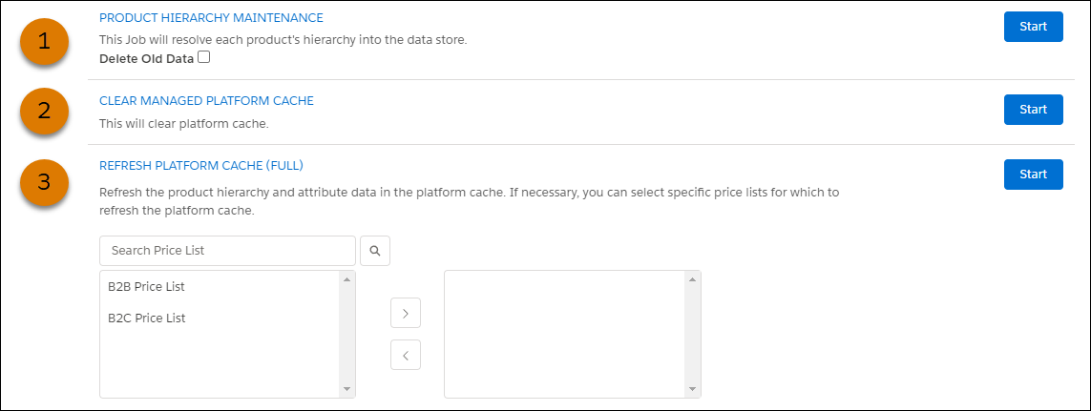Image resolution: width=1091 pixels, height=411 pixels.
Task: Click the down arrow of selected list scrollbar
Action: tap(692, 389)
